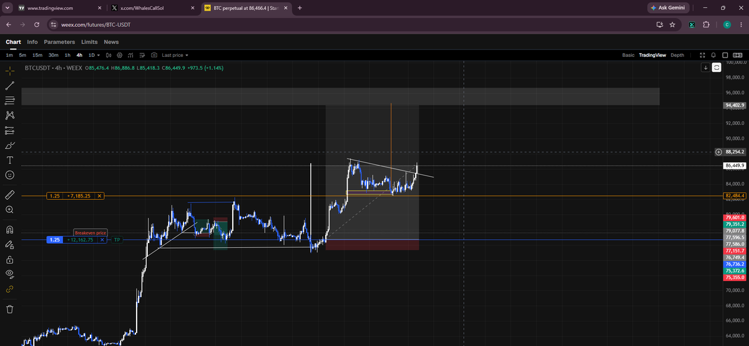This screenshot has height=346, width=749.
Task: Click the 82,484.4 order price label
Action: pyautogui.click(x=735, y=196)
